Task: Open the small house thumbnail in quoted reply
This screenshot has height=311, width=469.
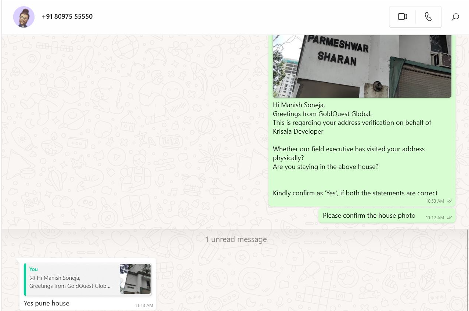Action: [135, 279]
